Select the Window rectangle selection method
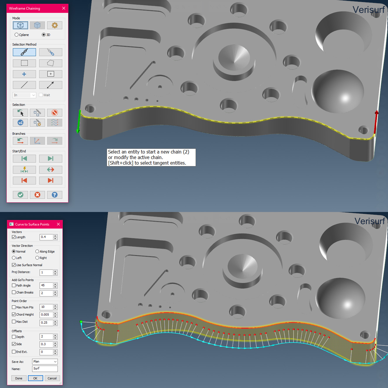 click(24, 63)
